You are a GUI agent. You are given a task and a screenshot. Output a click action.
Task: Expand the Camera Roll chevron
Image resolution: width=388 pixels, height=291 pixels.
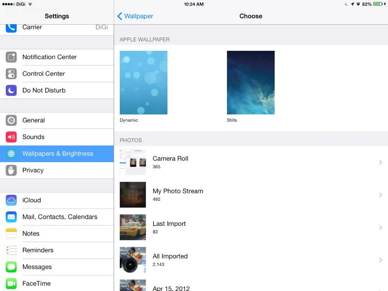click(381, 162)
